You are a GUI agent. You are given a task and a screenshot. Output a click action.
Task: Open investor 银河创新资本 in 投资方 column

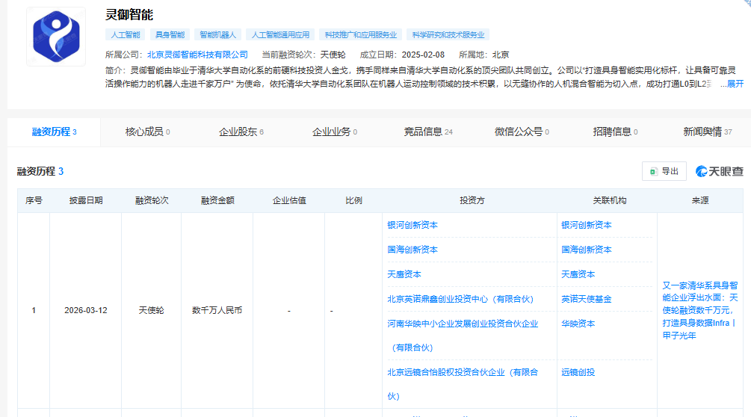coord(412,225)
